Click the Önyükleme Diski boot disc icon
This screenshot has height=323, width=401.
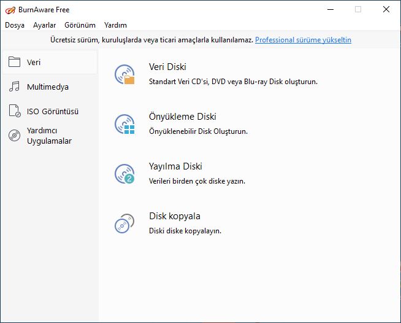124,124
